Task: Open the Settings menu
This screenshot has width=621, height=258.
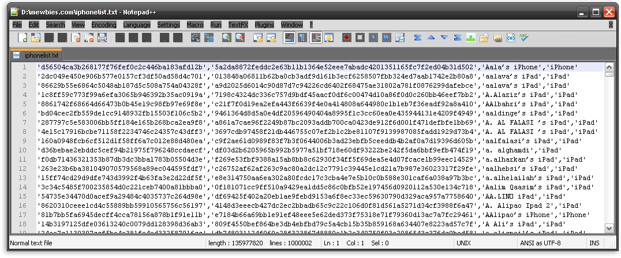Action: (169, 25)
